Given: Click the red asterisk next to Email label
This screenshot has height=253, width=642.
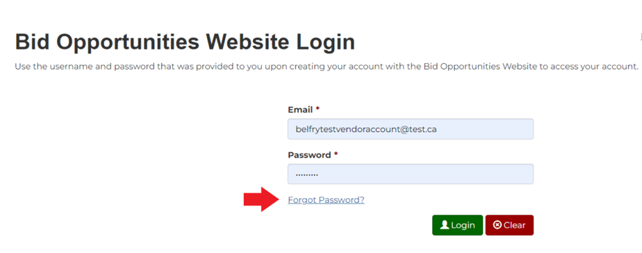Looking at the screenshot, I should 317,109.
